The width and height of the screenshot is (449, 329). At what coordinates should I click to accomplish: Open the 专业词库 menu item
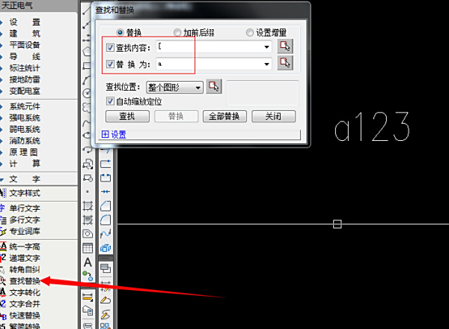[25, 231]
